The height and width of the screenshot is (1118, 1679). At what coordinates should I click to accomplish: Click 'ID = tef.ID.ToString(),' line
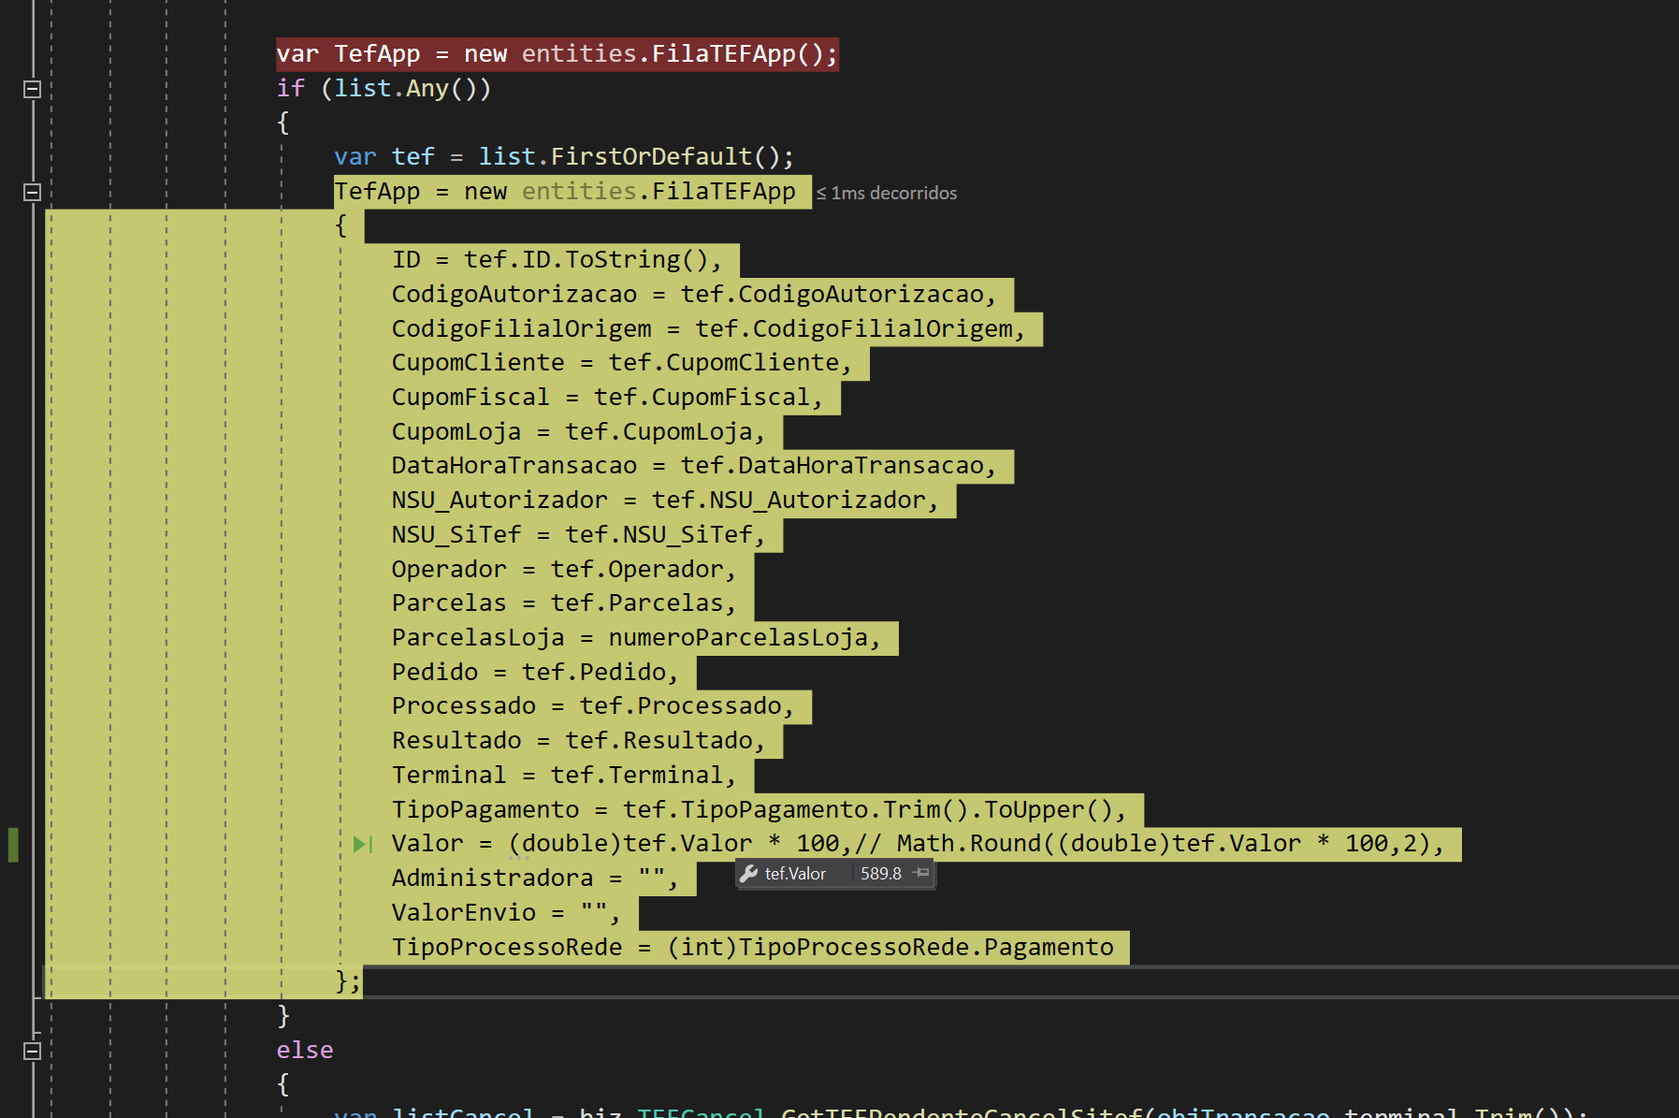click(x=557, y=260)
